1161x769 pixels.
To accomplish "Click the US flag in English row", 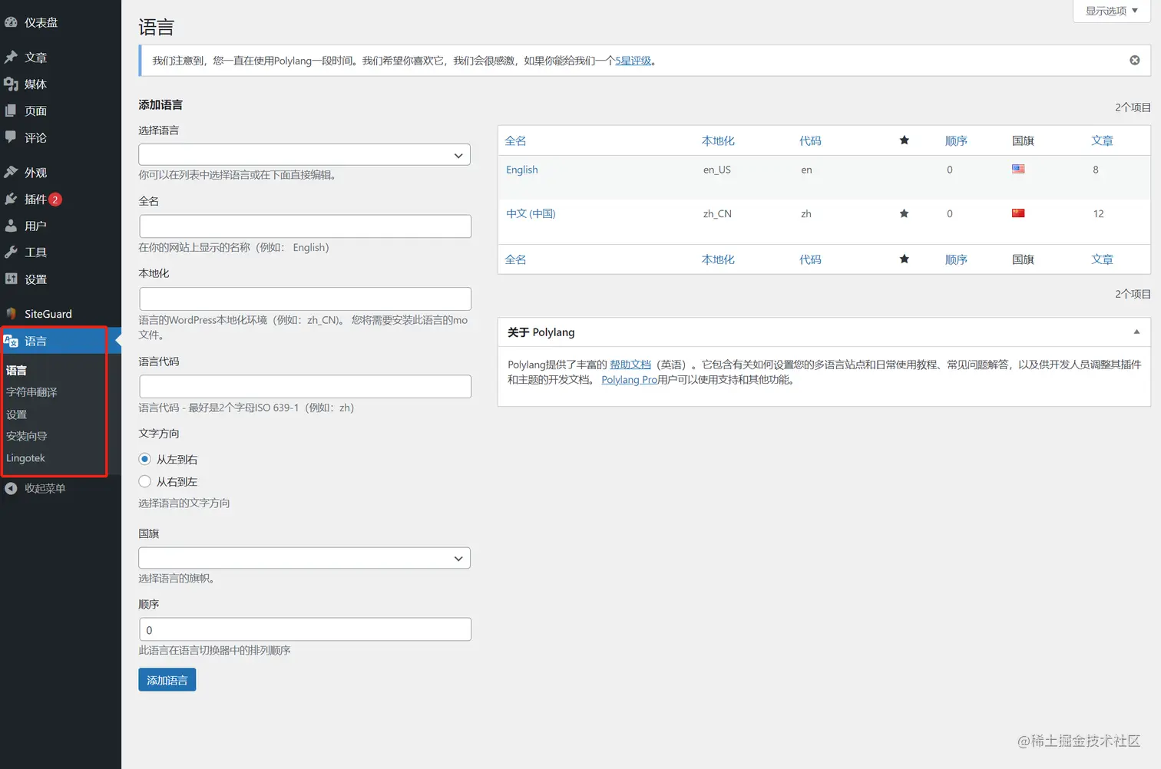I will (1018, 169).
